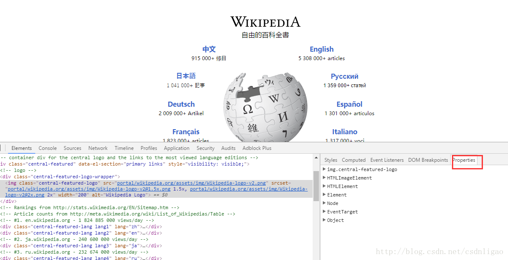Open the 日本語 Wikipedia link

[x=186, y=76]
